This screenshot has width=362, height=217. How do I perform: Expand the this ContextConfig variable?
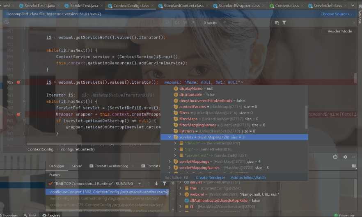point(180,188)
